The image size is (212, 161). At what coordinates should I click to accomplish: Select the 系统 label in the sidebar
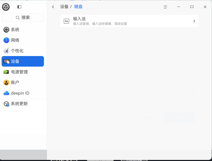click(15, 30)
